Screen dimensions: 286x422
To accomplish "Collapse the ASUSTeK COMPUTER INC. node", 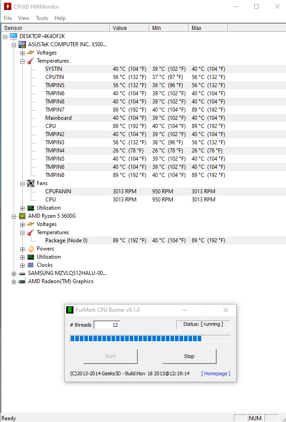I will pyautogui.click(x=14, y=45).
